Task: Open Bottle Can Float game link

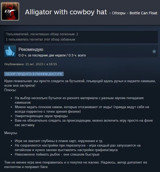Action: (143, 13)
